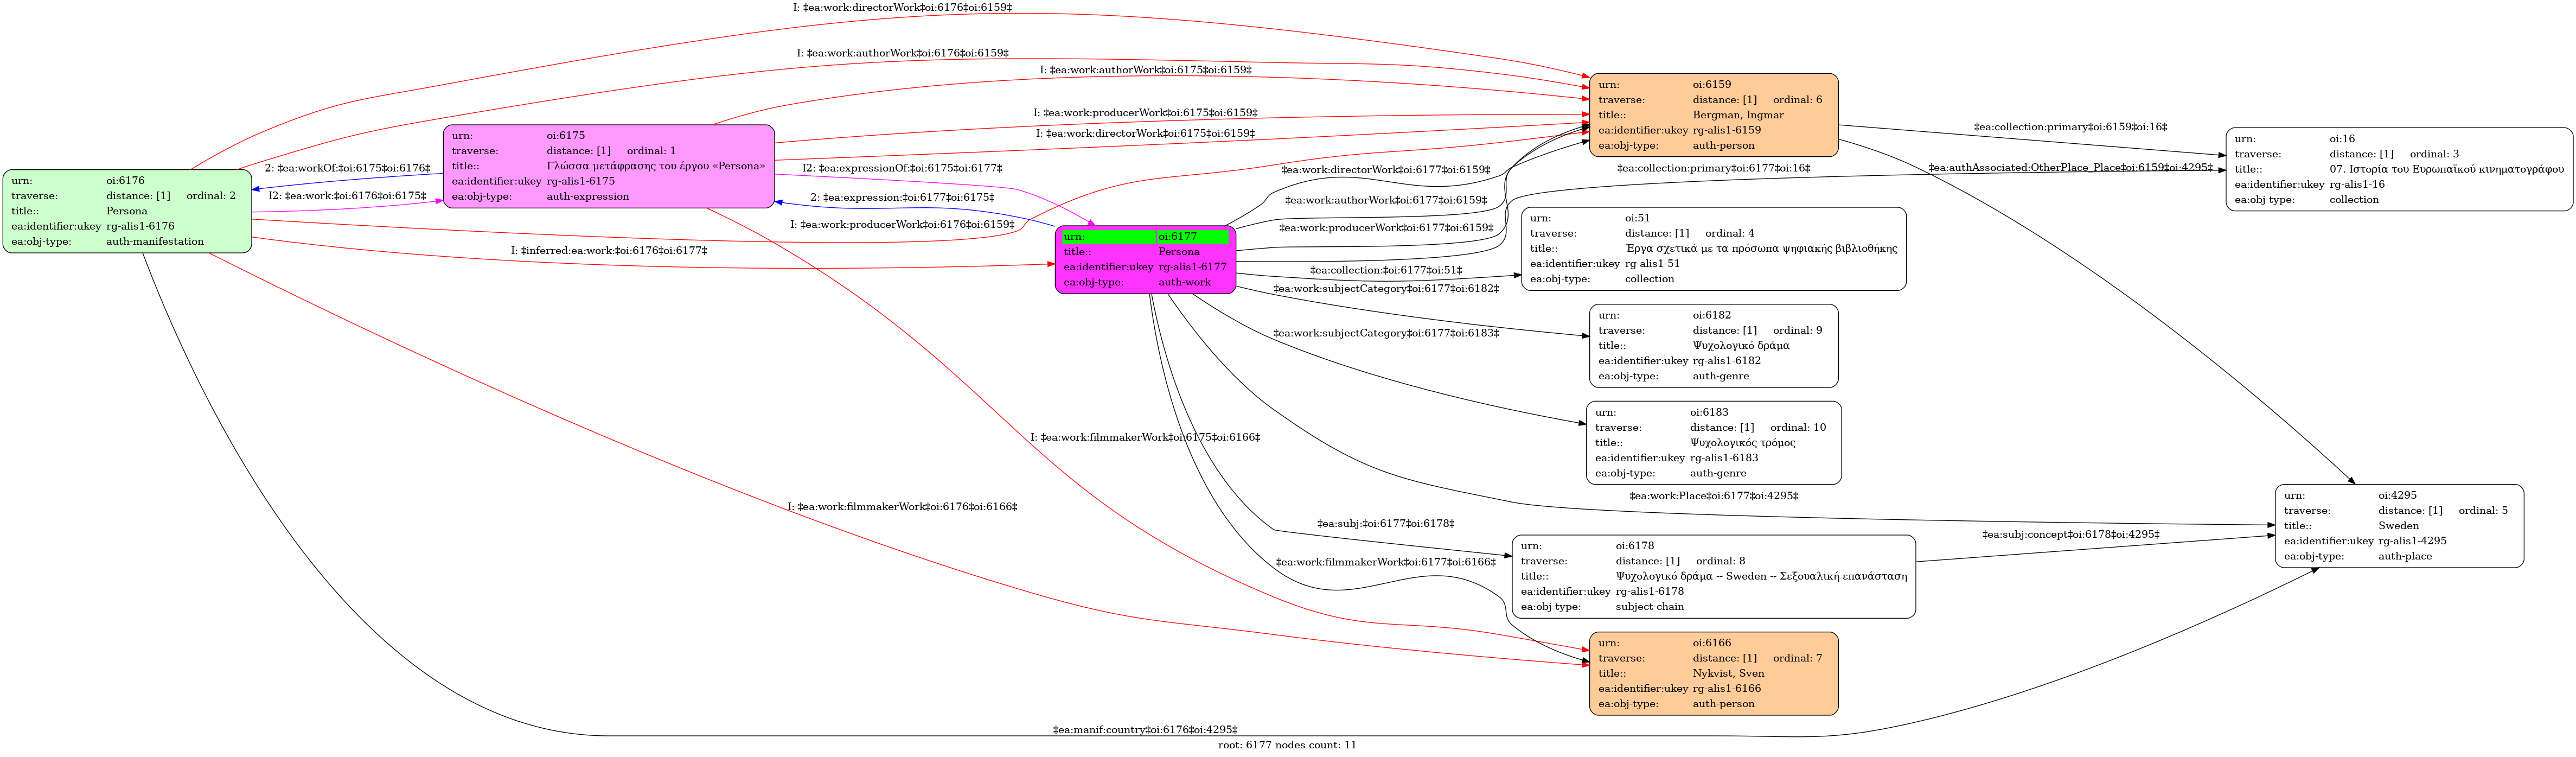This screenshot has width=2576, height=757.
Task: Click the title text "Bergman, Ingmar"
Action: coord(1738,115)
